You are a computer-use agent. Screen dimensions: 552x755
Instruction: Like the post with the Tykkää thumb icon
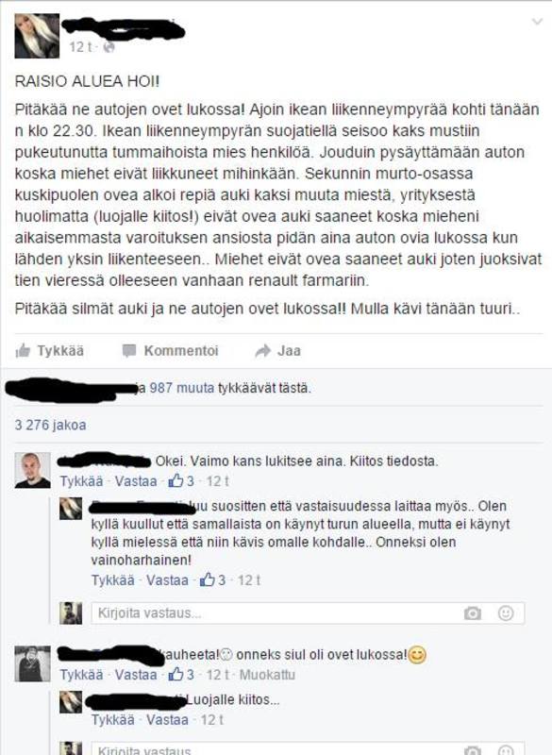click(50, 350)
